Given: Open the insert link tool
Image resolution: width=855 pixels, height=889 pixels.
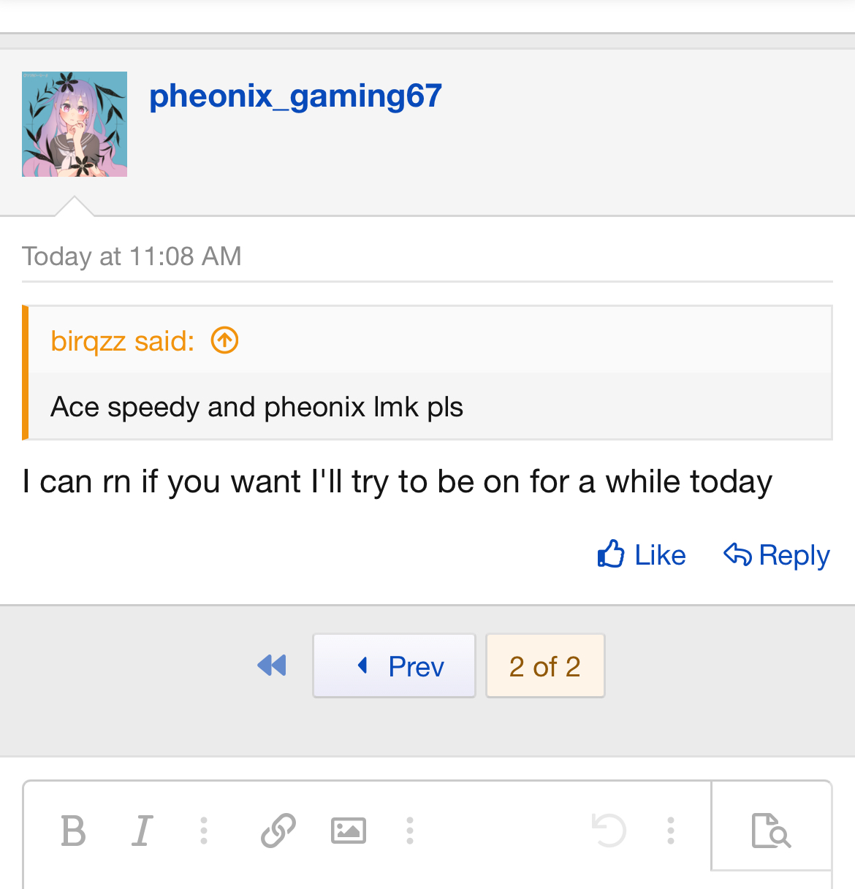Looking at the screenshot, I should [278, 831].
